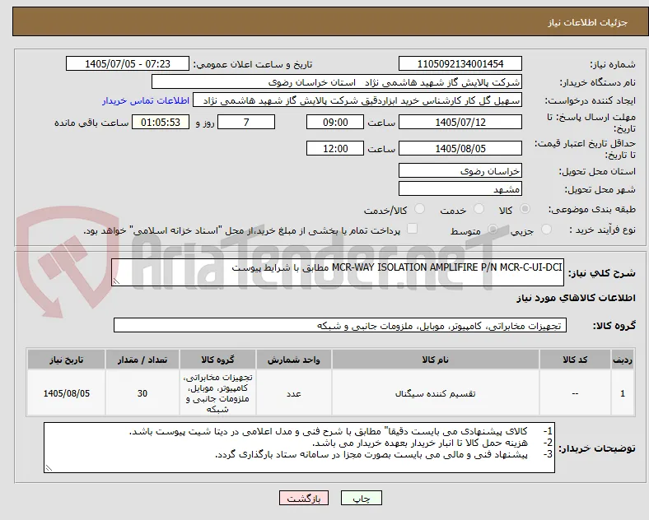This screenshot has width=649, height=520.
Task: Select the خدمت radio button
Action: click(x=479, y=209)
